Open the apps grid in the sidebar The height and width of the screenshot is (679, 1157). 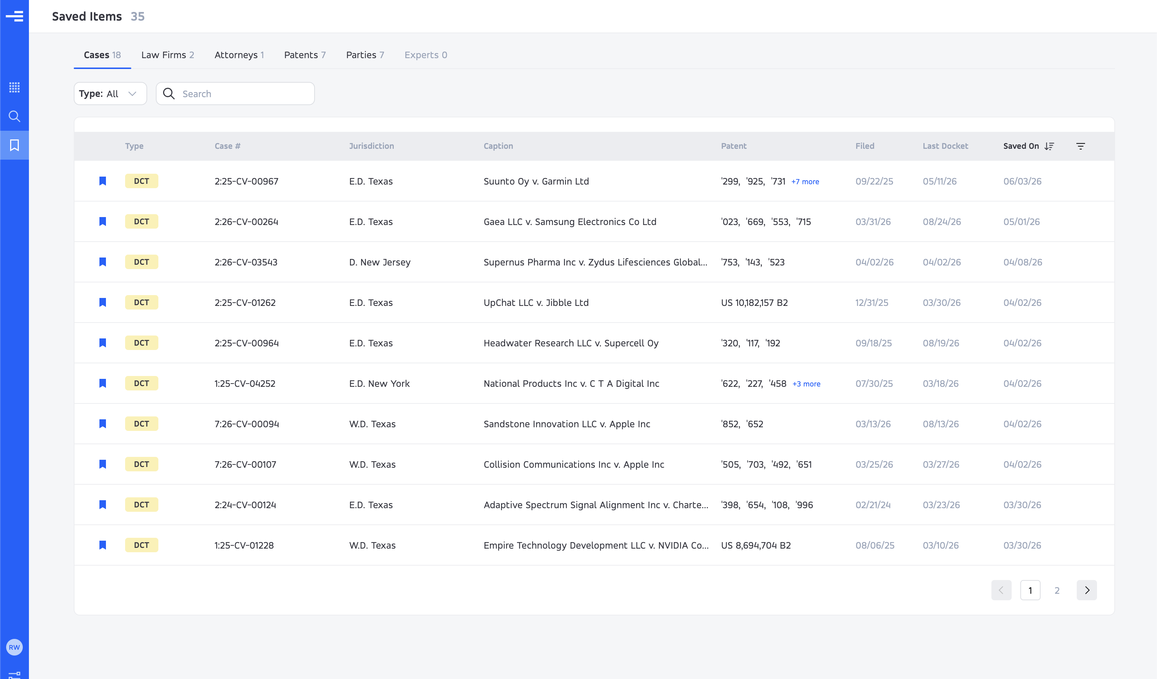[14, 87]
